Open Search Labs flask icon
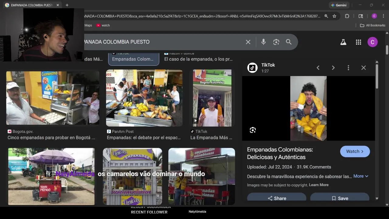The height and width of the screenshot is (219, 389). point(343,42)
